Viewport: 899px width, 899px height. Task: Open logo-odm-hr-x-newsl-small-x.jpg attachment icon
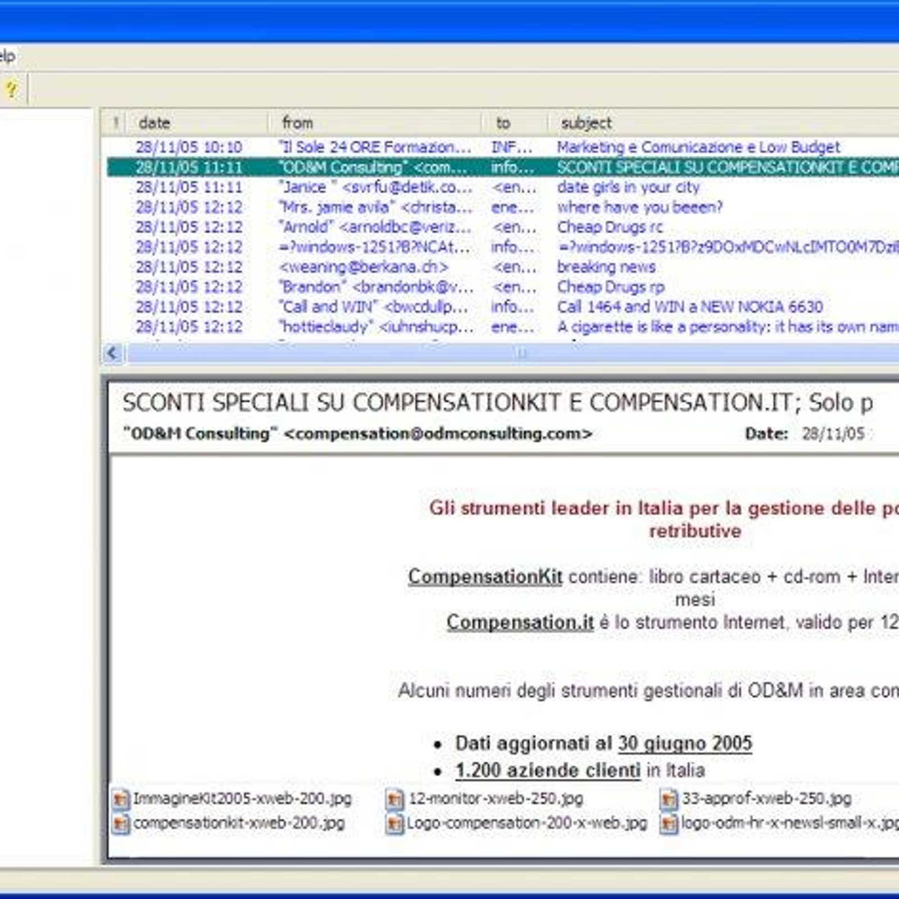(669, 824)
